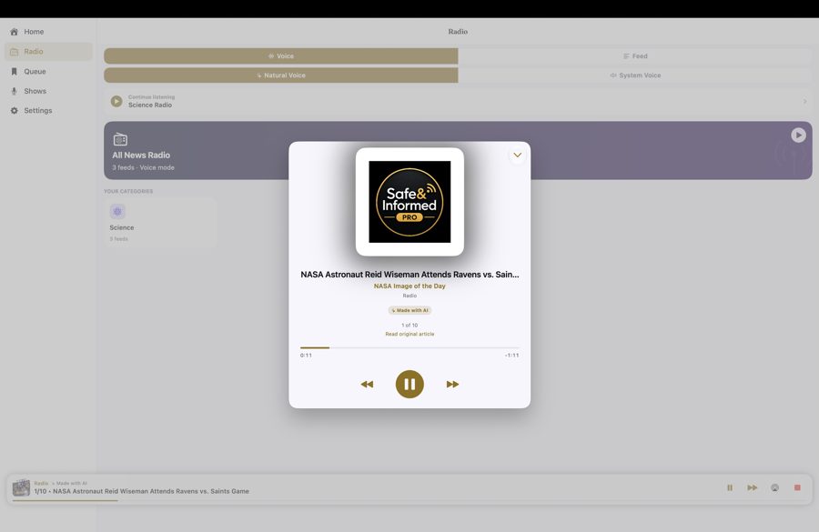Stop playback with red square
819x532 pixels.
click(797, 487)
